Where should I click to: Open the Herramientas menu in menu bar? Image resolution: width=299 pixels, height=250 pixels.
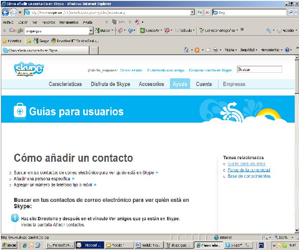coord(69,22)
